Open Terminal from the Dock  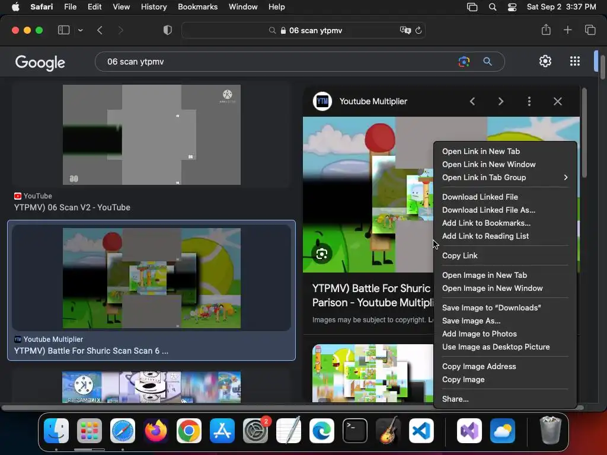(x=355, y=431)
